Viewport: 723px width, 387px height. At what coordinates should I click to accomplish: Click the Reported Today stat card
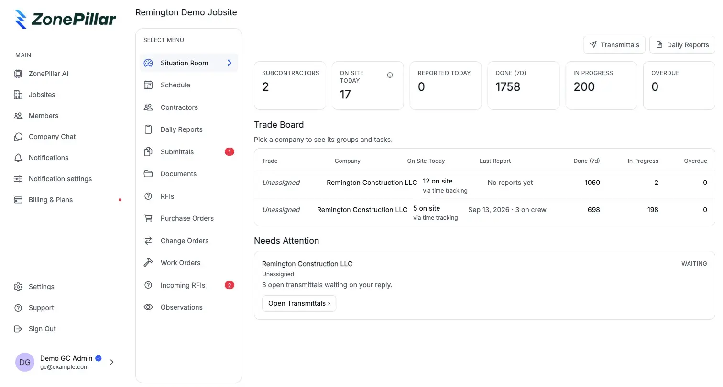(x=446, y=86)
